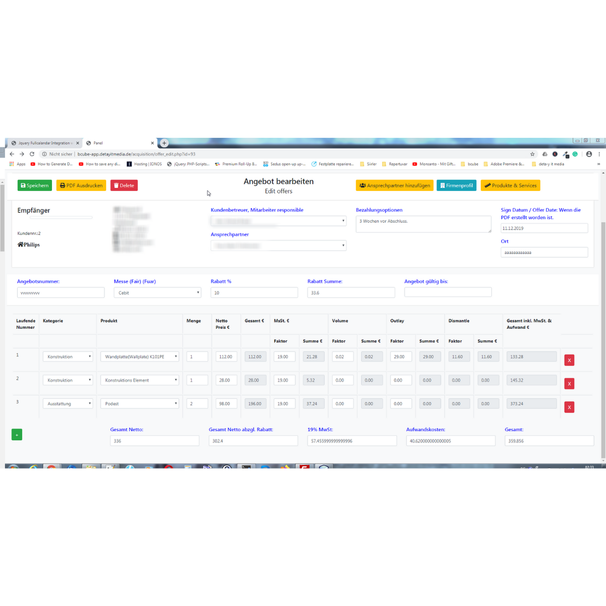Click Ansprechpartner hinzufügen button
The width and height of the screenshot is (606, 606).
[394, 185]
